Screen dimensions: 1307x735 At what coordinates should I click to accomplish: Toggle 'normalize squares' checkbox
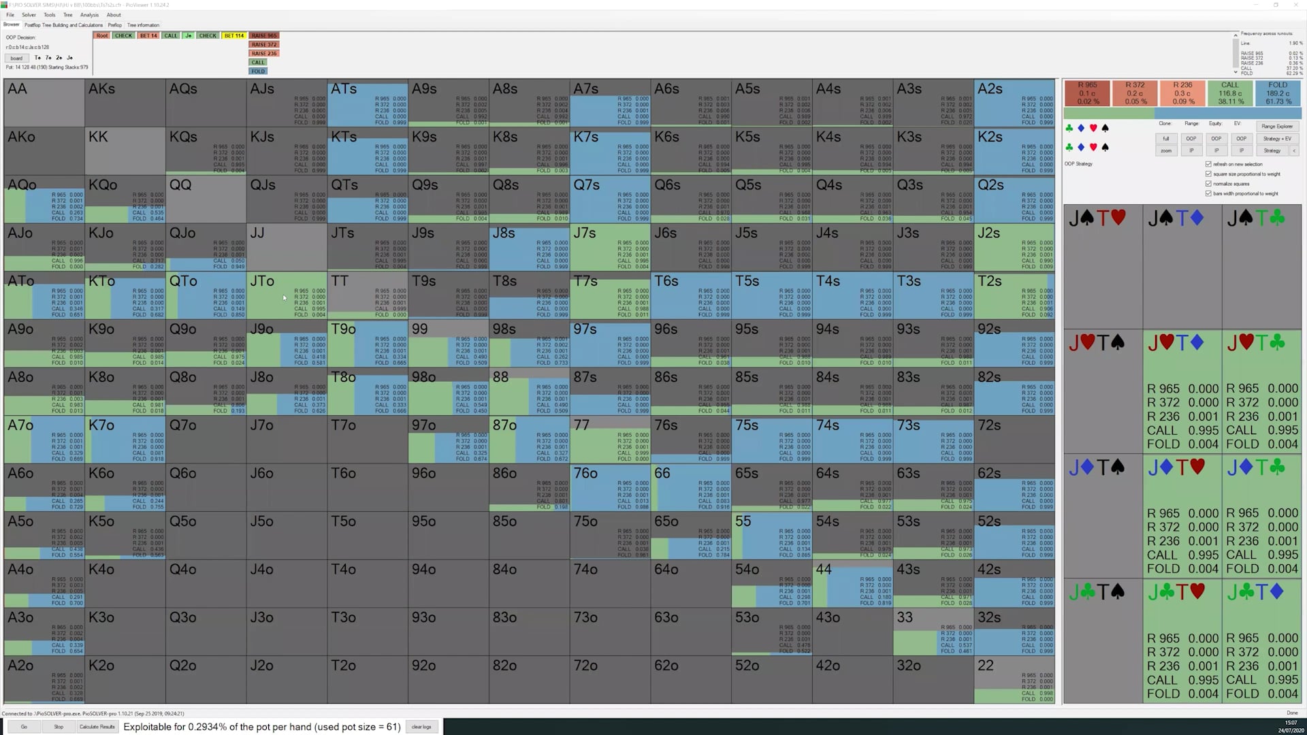(1209, 184)
